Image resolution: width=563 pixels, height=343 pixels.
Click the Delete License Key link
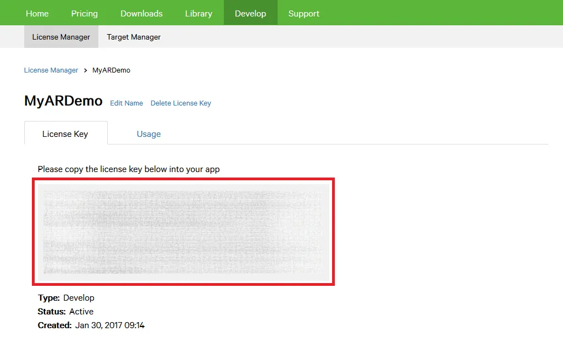point(180,103)
